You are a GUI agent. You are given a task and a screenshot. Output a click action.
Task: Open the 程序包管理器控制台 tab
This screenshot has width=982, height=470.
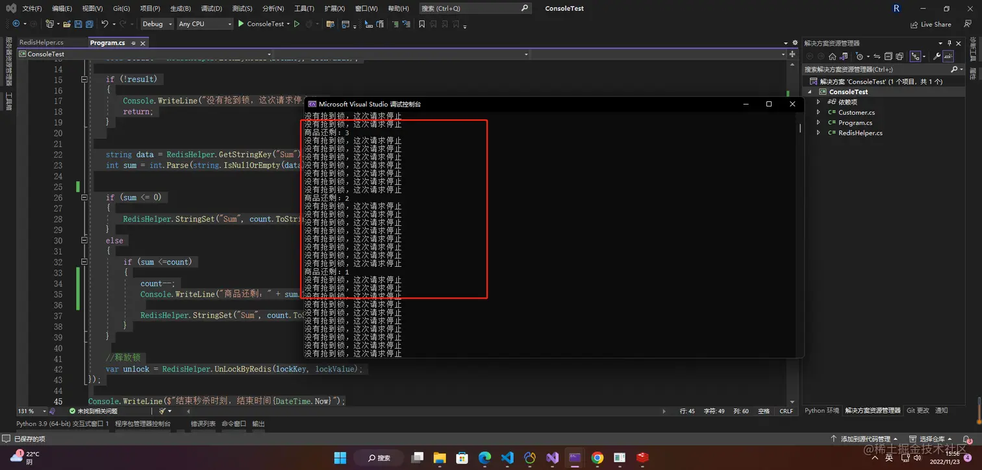[143, 423]
